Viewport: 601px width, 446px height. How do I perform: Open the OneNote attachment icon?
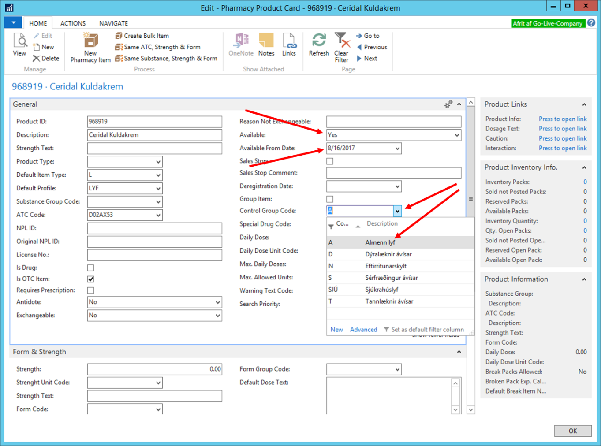point(241,41)
